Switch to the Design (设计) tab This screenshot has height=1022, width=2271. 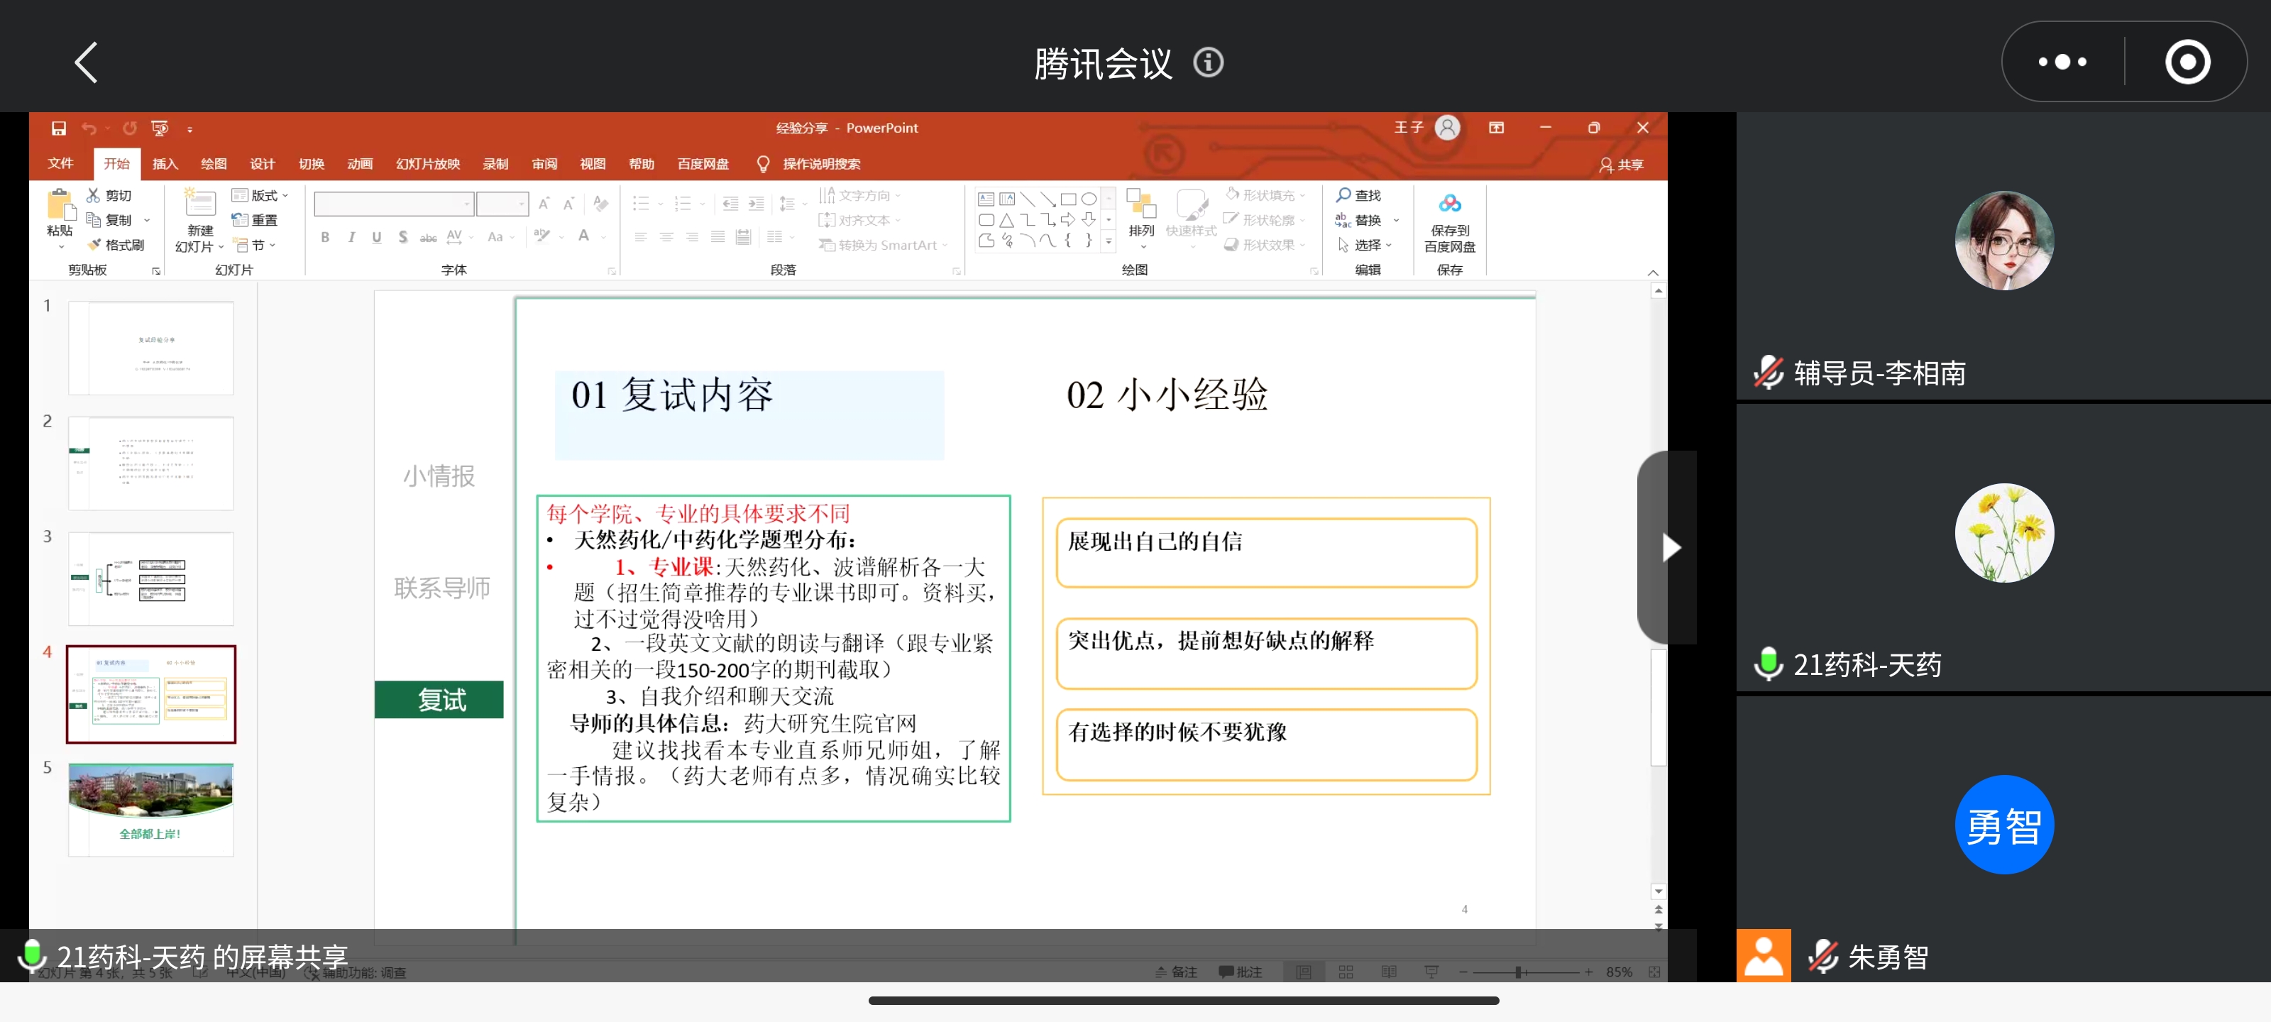(x=262, y=164)
